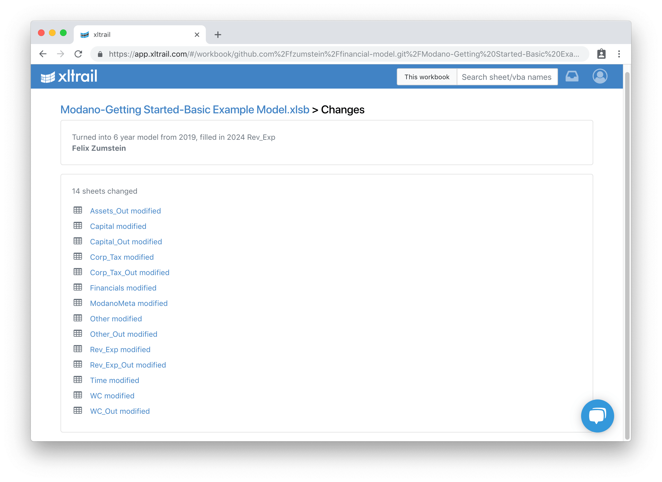Open Rev_Exp modified sheet changes
662x482 pixels.
tap(120, 350)
